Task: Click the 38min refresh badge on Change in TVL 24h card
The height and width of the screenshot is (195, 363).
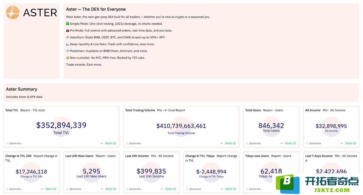Action: (50, 189)
